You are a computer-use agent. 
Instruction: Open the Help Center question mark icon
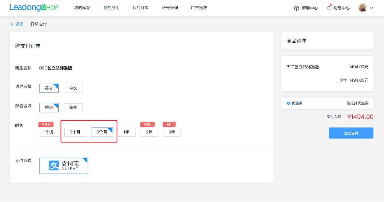pyautogui.click(x=296, y=8)
